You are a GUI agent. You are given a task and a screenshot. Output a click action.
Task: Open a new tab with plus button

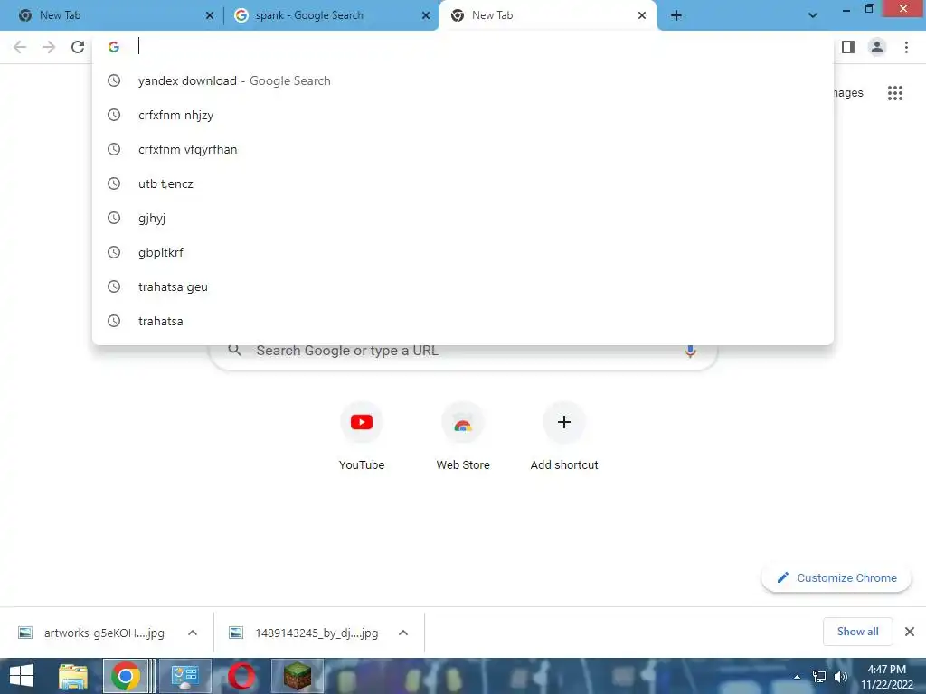676,16
